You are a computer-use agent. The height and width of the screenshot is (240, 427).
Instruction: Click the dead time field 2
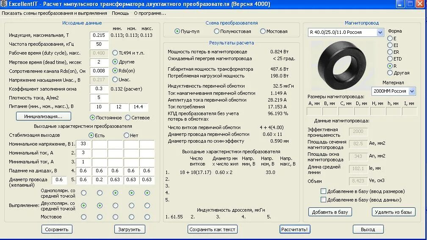(99, 62)
